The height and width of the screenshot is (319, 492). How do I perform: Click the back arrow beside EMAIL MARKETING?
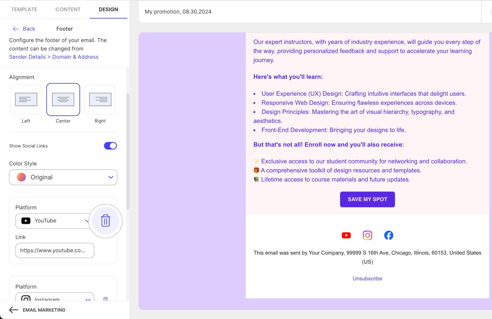13,310
